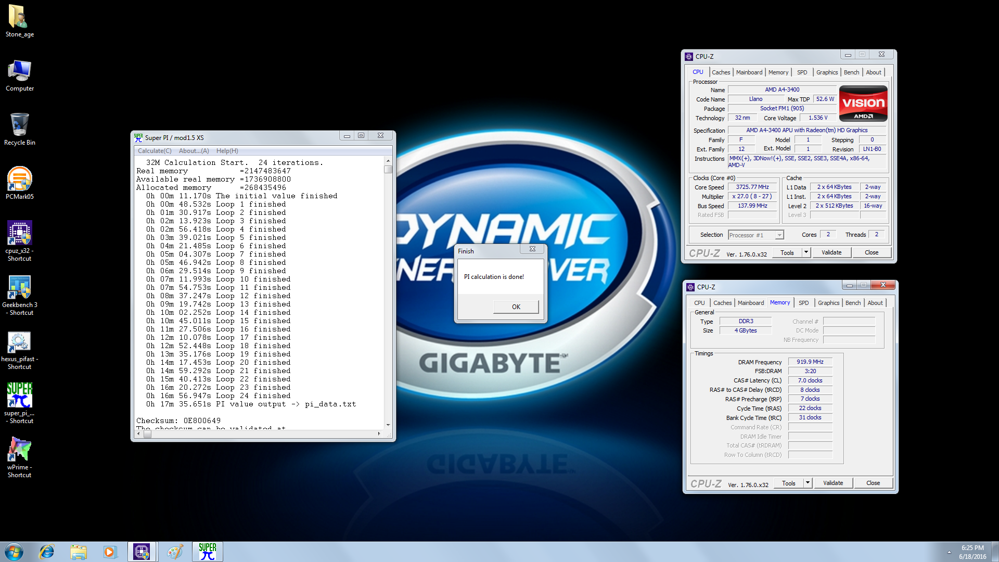The height and width of the screenshot is (562, 999).
Task: Open the Stone_age folder icon
Action: click(x=19, y=21)
